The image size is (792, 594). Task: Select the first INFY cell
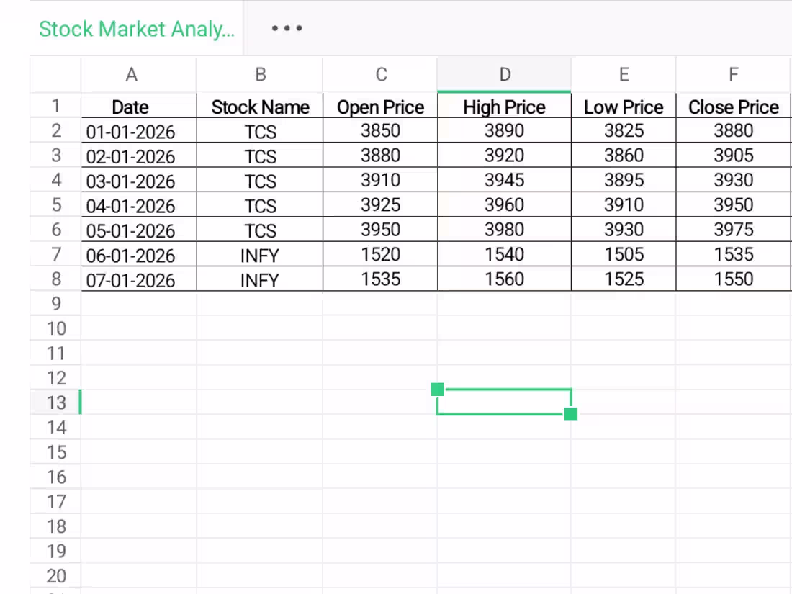(x=260, y=255)
